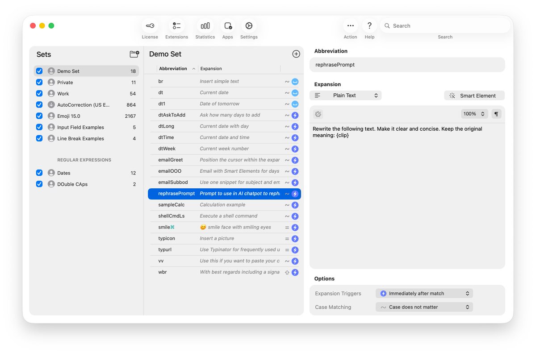Select the Dates regular expression set

[87, 173]
